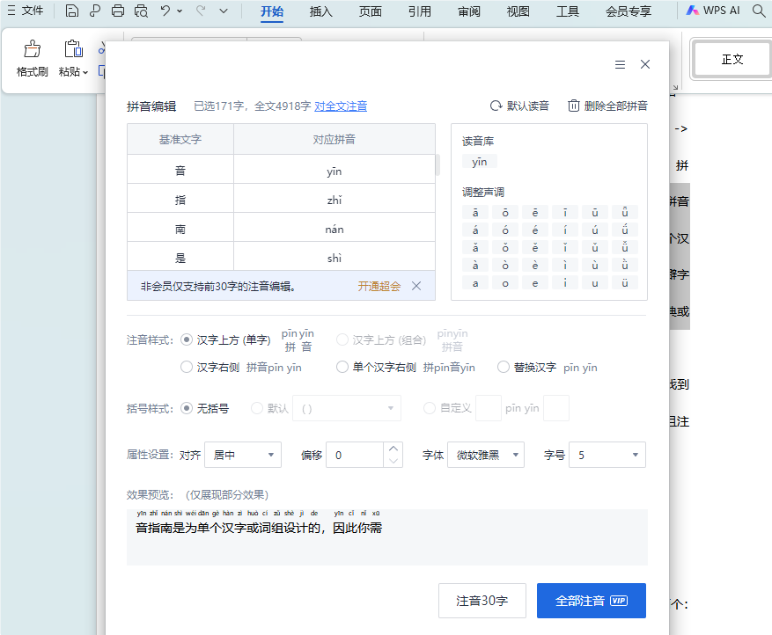Click the export-to-PDF icon next to Save
This screenshot has width=772, height=635.
(x=94, y=11)
